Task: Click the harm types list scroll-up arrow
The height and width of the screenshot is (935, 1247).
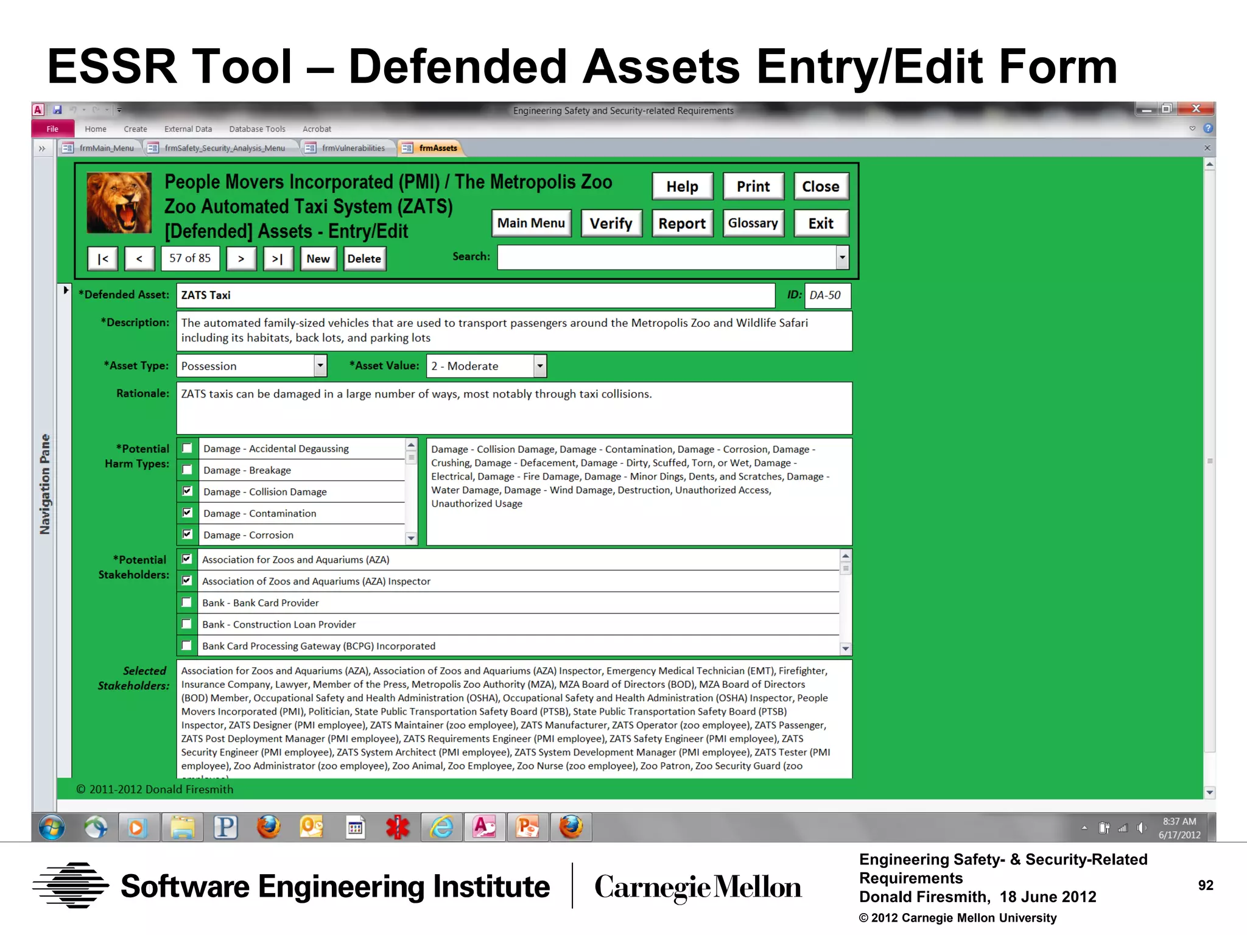Action: click(412, 444)
